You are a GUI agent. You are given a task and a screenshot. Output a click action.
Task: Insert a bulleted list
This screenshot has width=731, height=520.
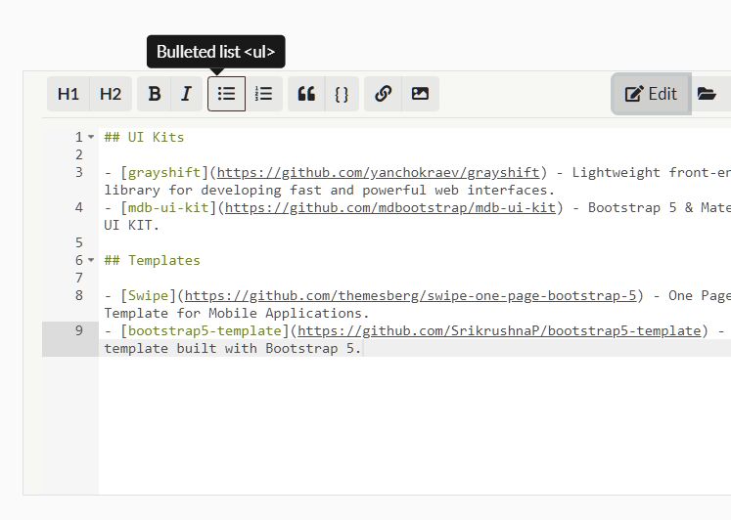[x=226, y=94]
